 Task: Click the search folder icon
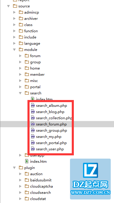(x=27, y=93)
